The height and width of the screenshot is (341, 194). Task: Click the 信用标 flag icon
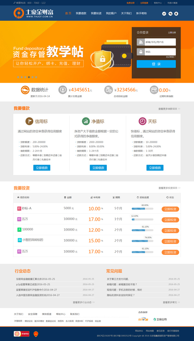tap(29, 121)
